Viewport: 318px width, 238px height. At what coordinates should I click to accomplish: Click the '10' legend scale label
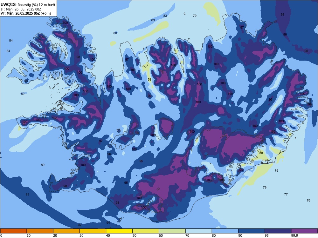(x=29, y=235)
